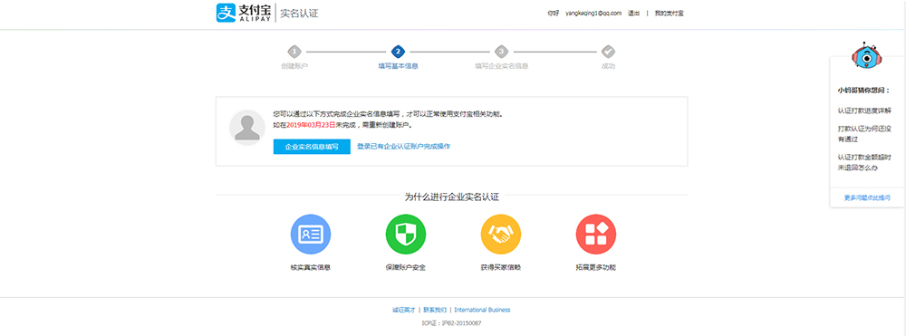Image resolution: width=906 pixels, height=336 pixels.
Task: Select the step 2 填写基本信息 diamond icon
Action: point(398,52)
